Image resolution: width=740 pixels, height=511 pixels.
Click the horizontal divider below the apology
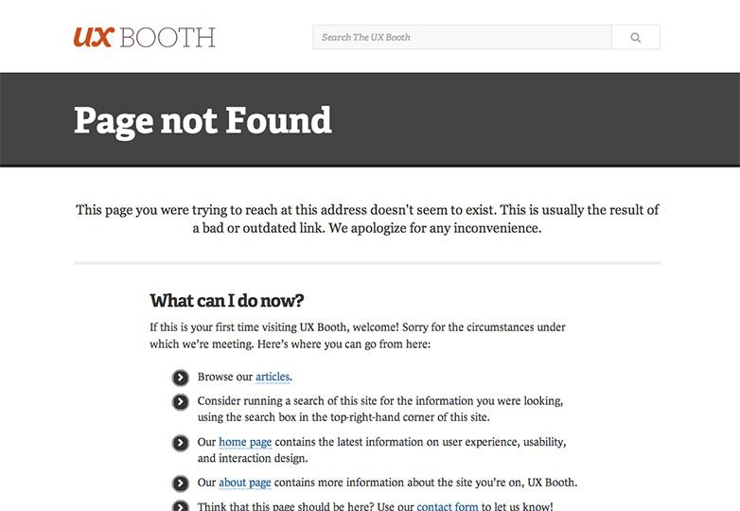[x=367, y=262]
